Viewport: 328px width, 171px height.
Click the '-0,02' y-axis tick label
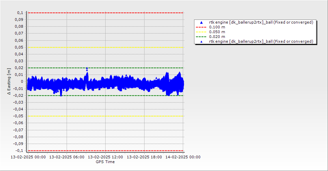click(18, 95)
